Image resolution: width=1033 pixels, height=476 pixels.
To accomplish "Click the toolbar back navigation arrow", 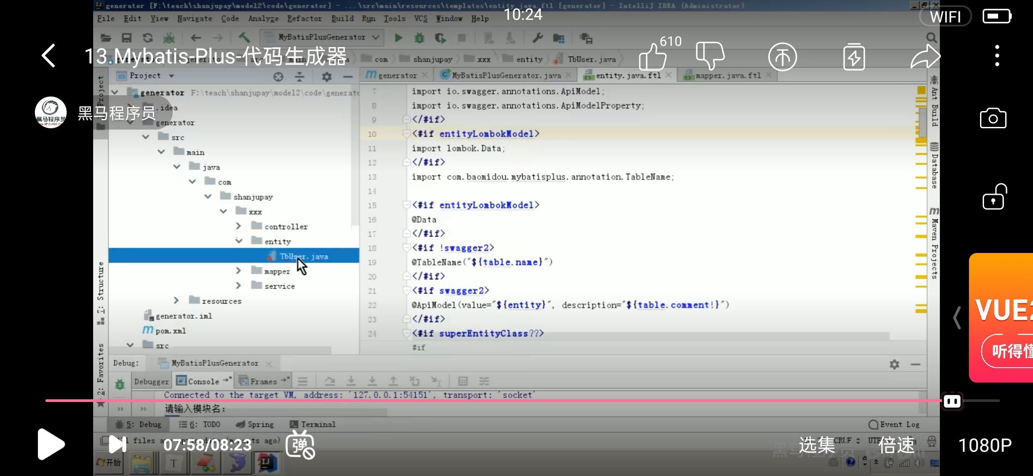I will (196, 38).
